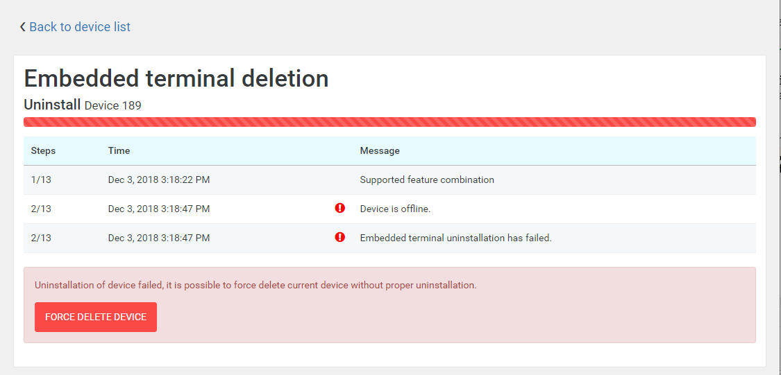This screenshot has width=781, height=375.
Task: Click the "Embedded terminal deletion" heading
Action: [176, 78]
